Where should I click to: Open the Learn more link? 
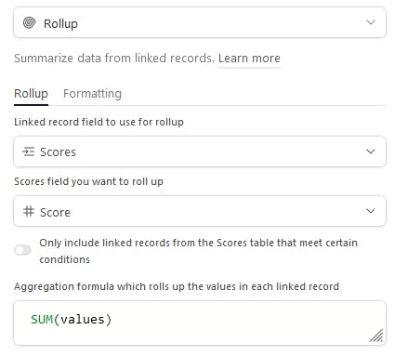pyautogui.click(x=249, y=59)
